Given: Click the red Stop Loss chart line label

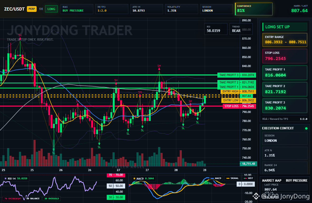Looking at the screenshot, I should click(239, 106).
